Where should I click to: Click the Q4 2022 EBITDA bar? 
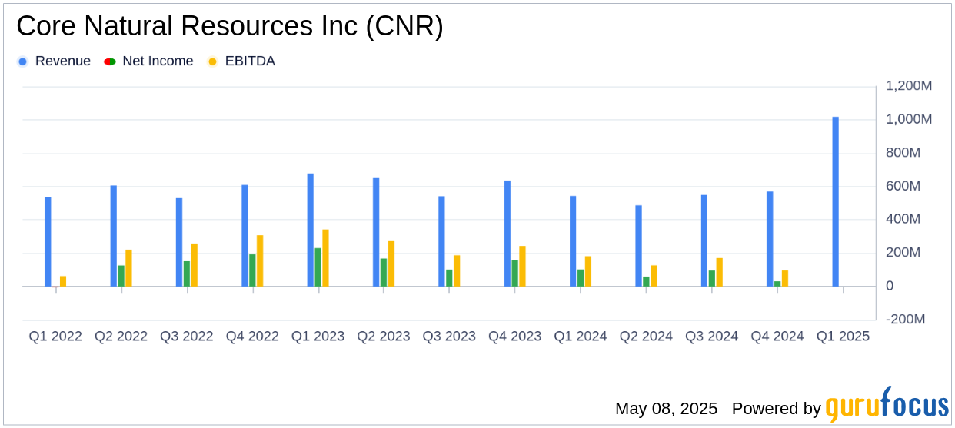click(260, 261)
